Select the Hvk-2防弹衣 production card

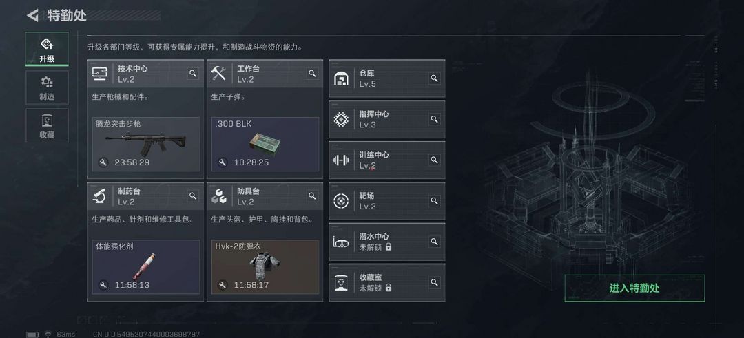coord(265,267)
